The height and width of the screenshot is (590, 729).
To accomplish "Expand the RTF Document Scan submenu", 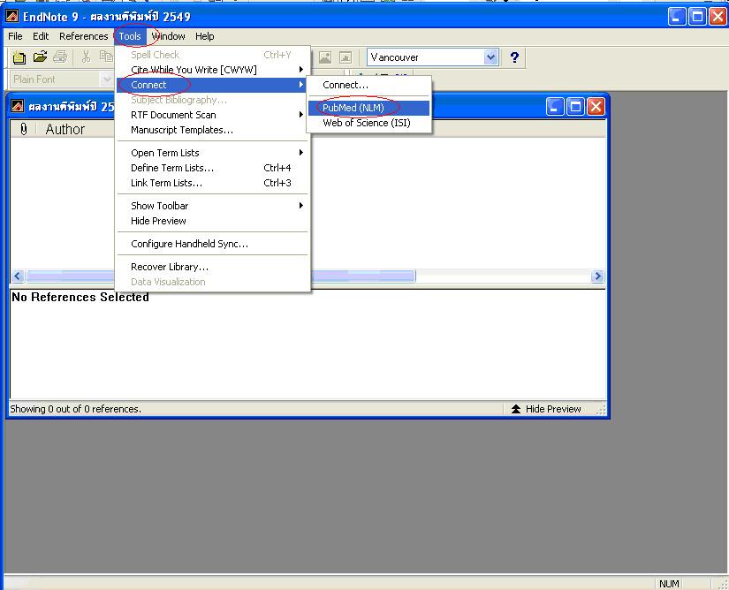I will tap(301, 115).
